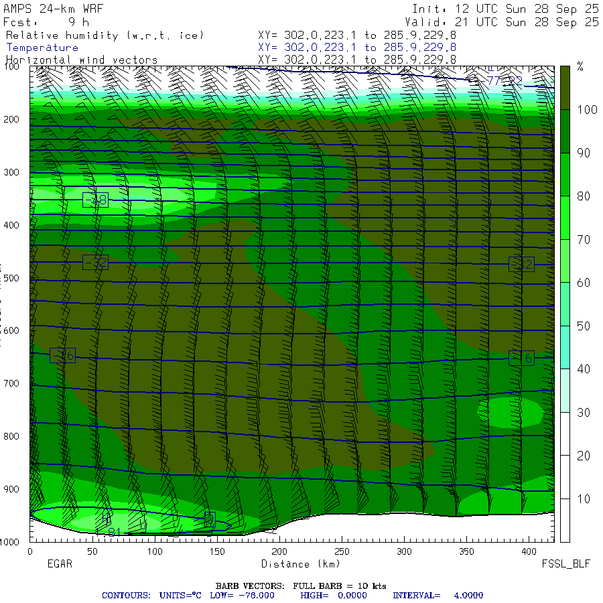Click the '-48' temperature contour label
Image resolution: width=603 pixels, height=603 pixels.
coord(95,200)
